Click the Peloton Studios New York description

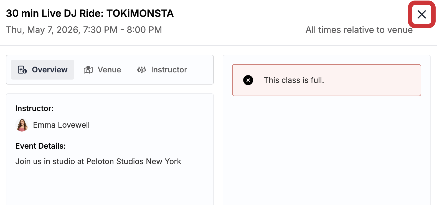point(98,161)
